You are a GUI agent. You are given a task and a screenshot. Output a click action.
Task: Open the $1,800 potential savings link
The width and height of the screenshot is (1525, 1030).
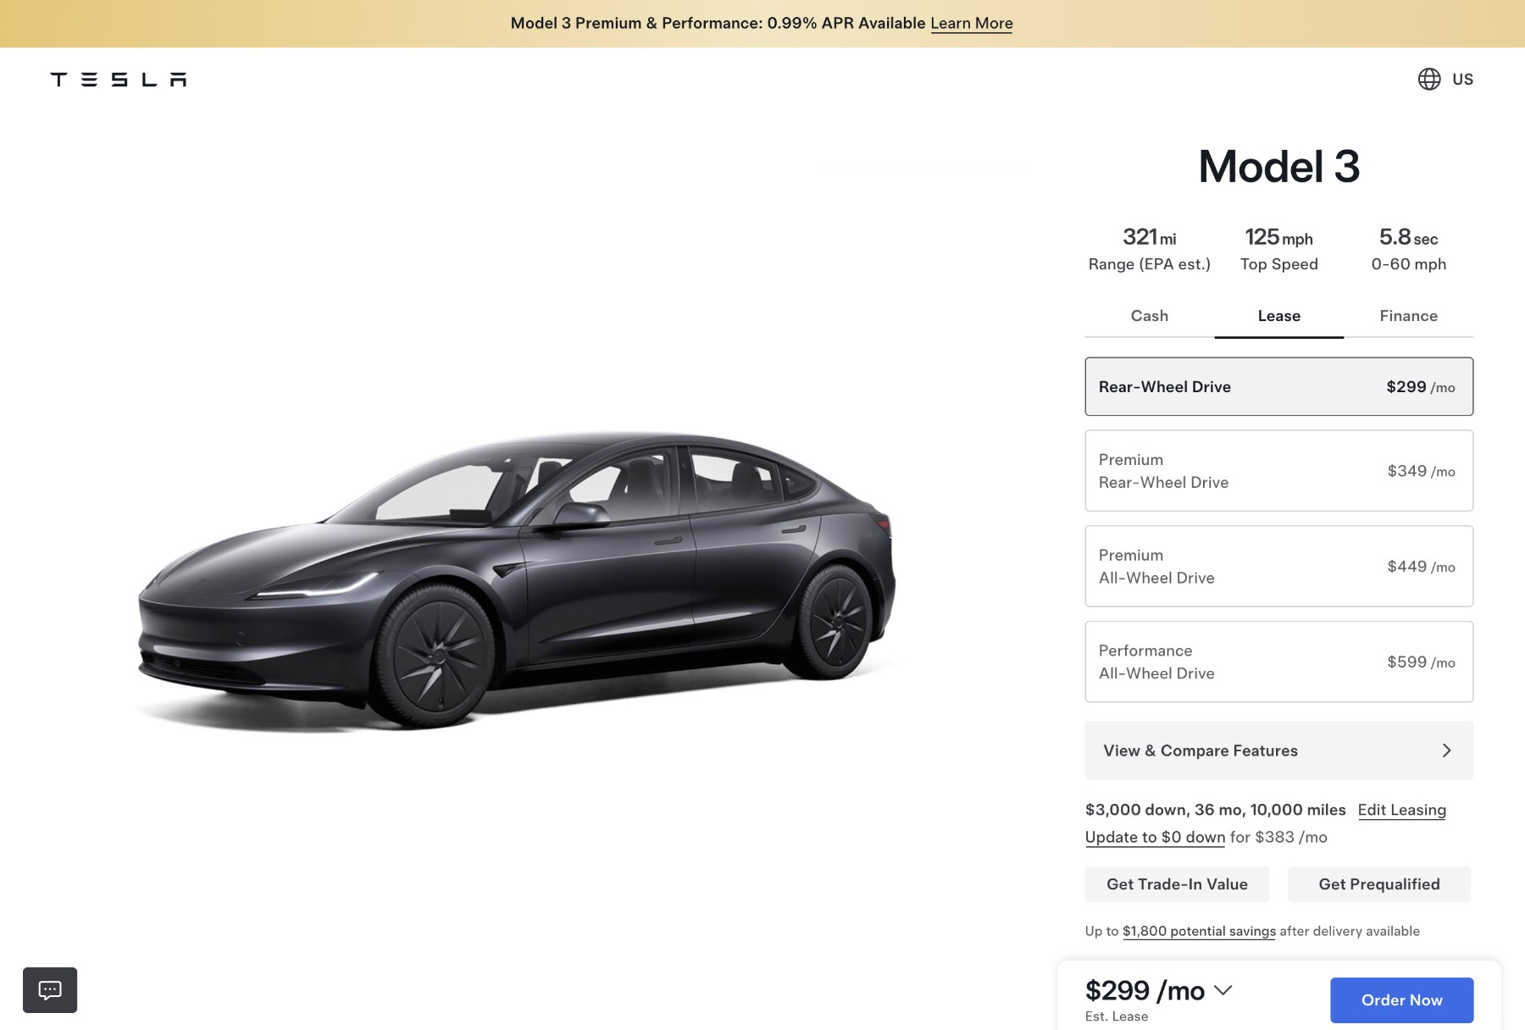(1199, 932)
